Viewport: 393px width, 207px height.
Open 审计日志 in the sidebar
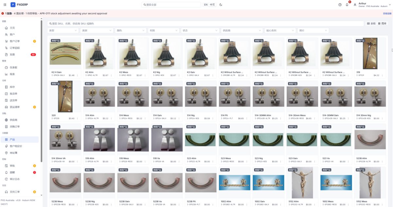(x=20, y=179)
